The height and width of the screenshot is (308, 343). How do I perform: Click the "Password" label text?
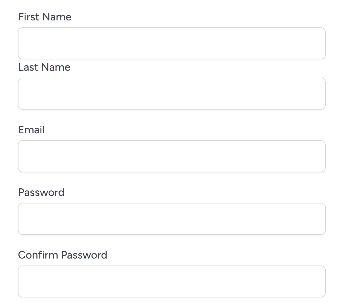click(x=41, y=193)
